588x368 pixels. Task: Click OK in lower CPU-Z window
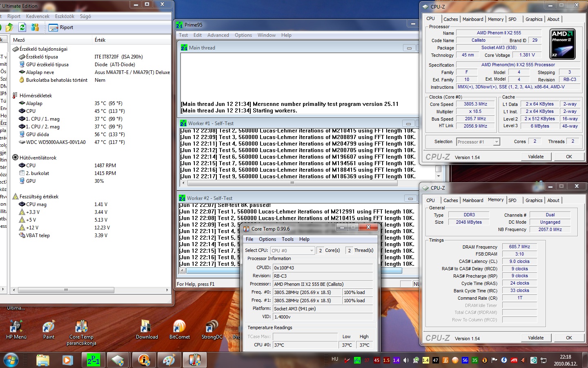(x=569, y=338)
